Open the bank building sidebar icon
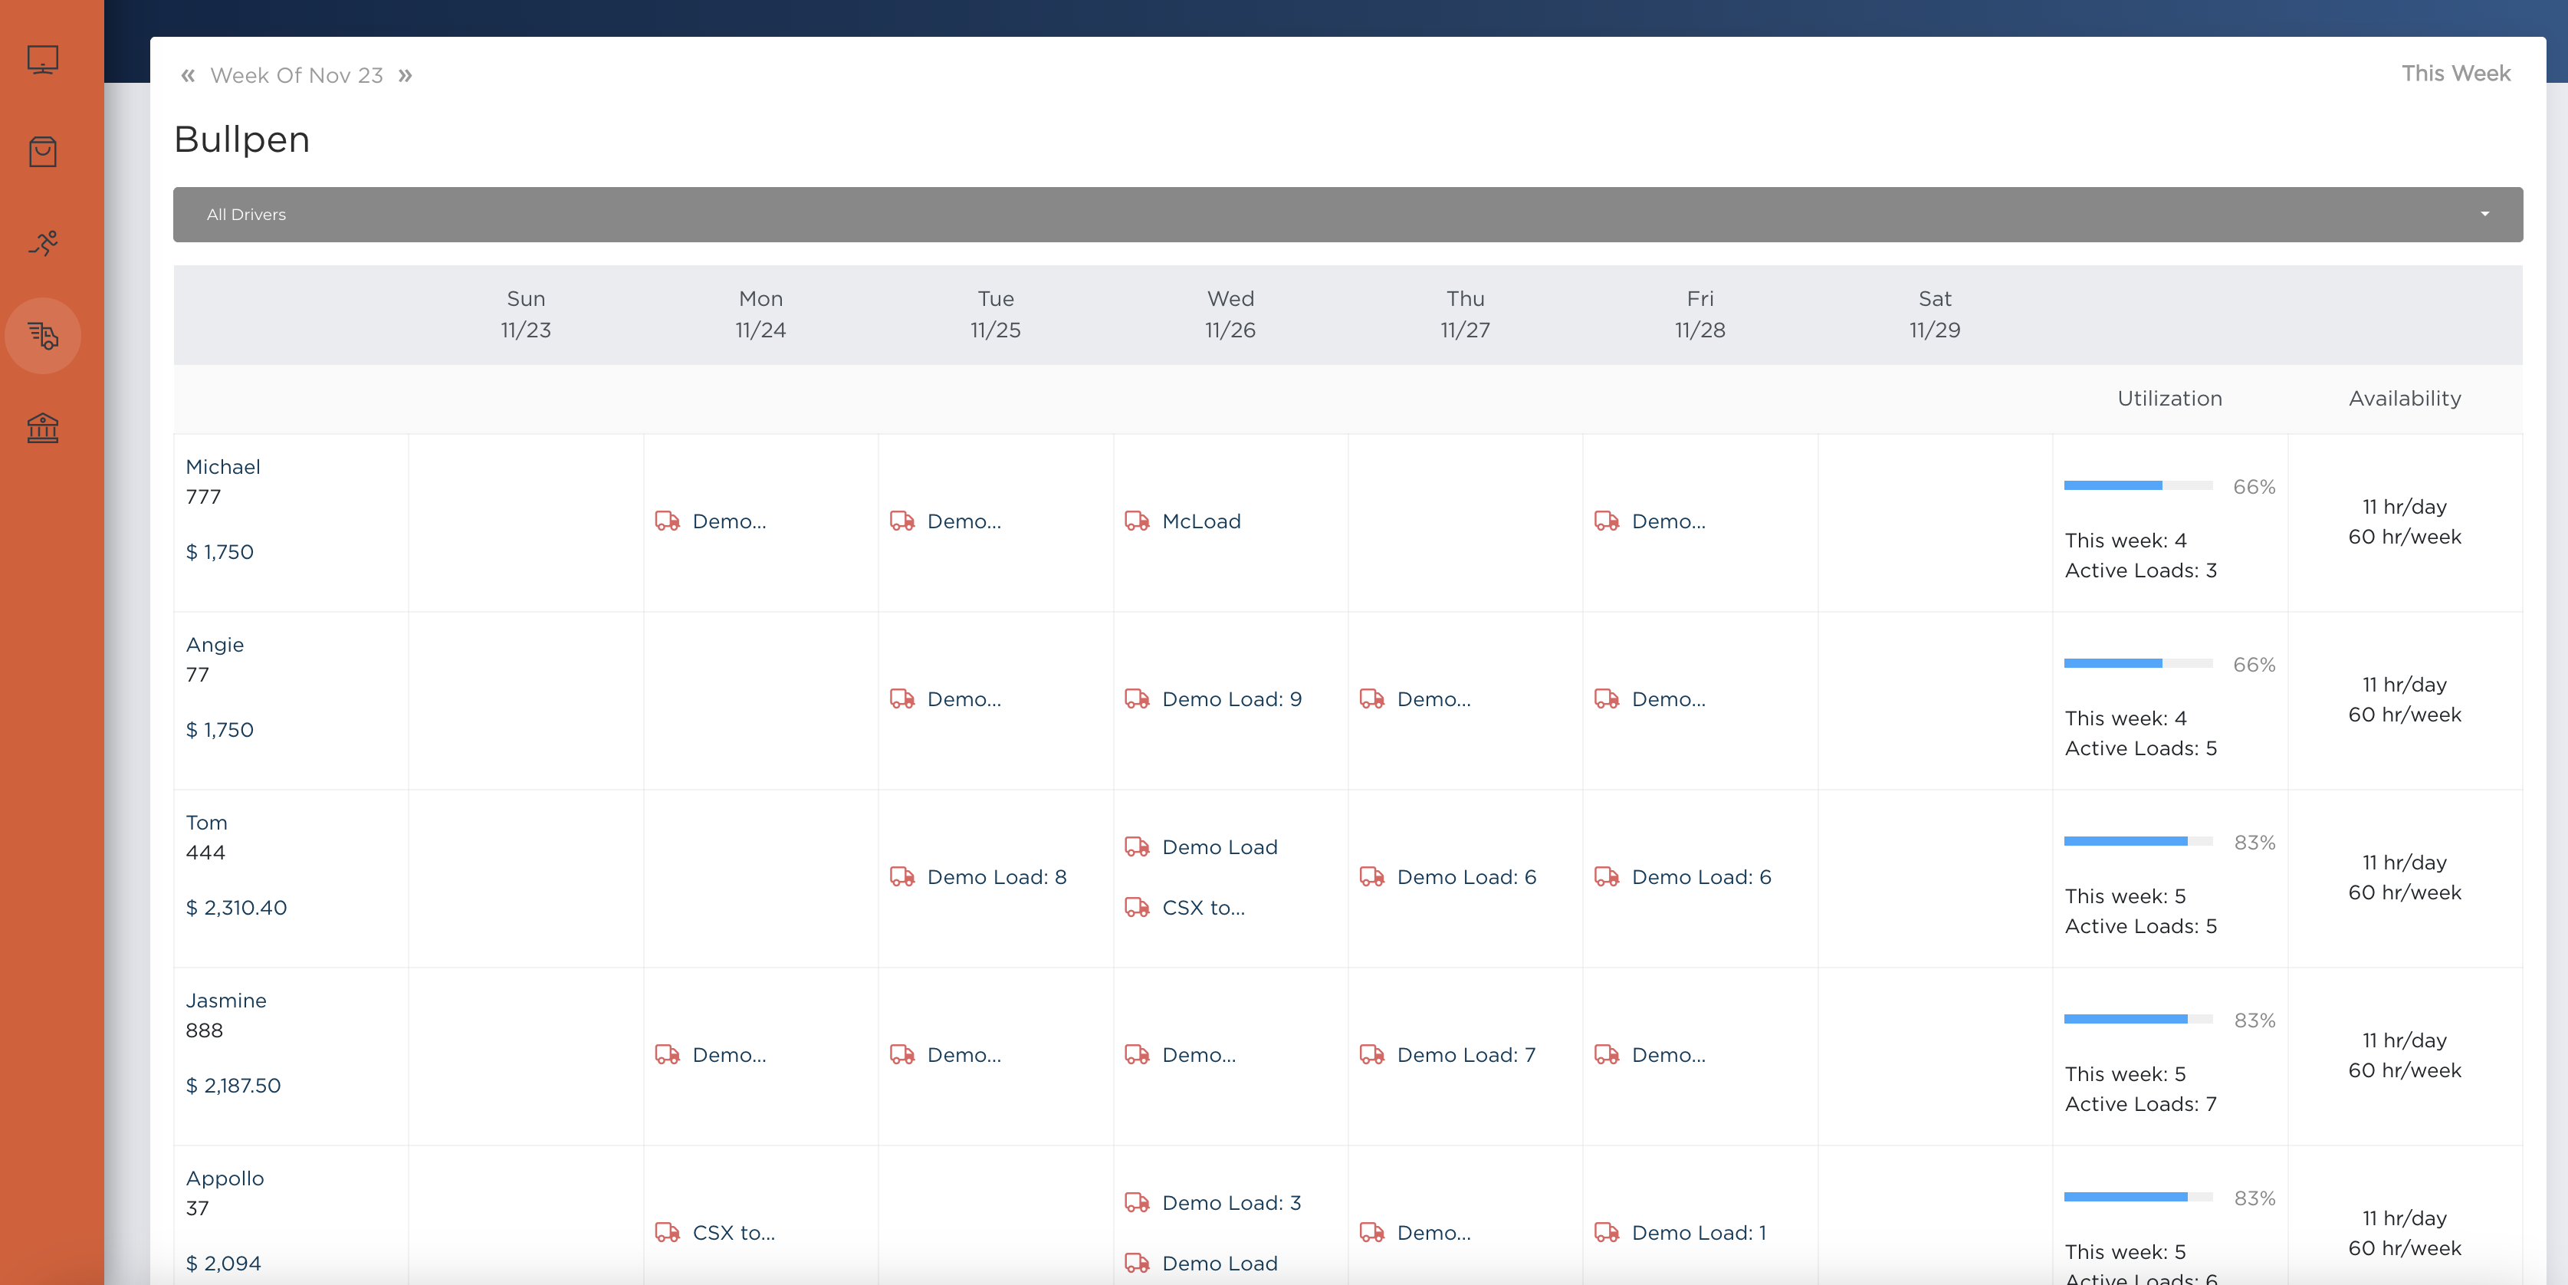The width and height of the screenshot is (2568, 1285). point(43,429)
